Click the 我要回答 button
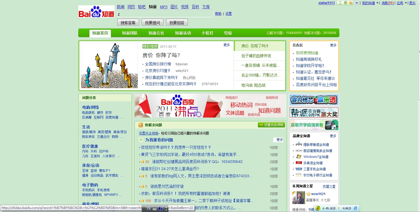Viewport: 420px width, 212px height. click(177, 22)
